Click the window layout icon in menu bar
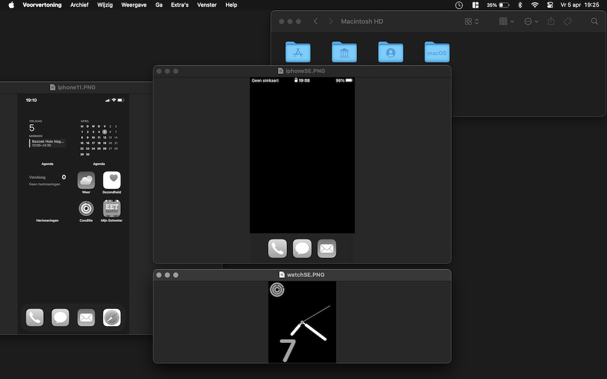 476,5
